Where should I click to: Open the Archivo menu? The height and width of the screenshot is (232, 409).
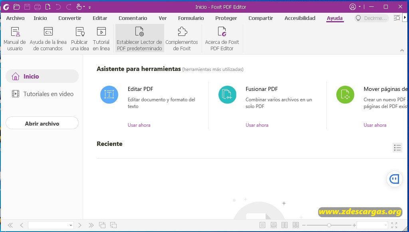16,18
